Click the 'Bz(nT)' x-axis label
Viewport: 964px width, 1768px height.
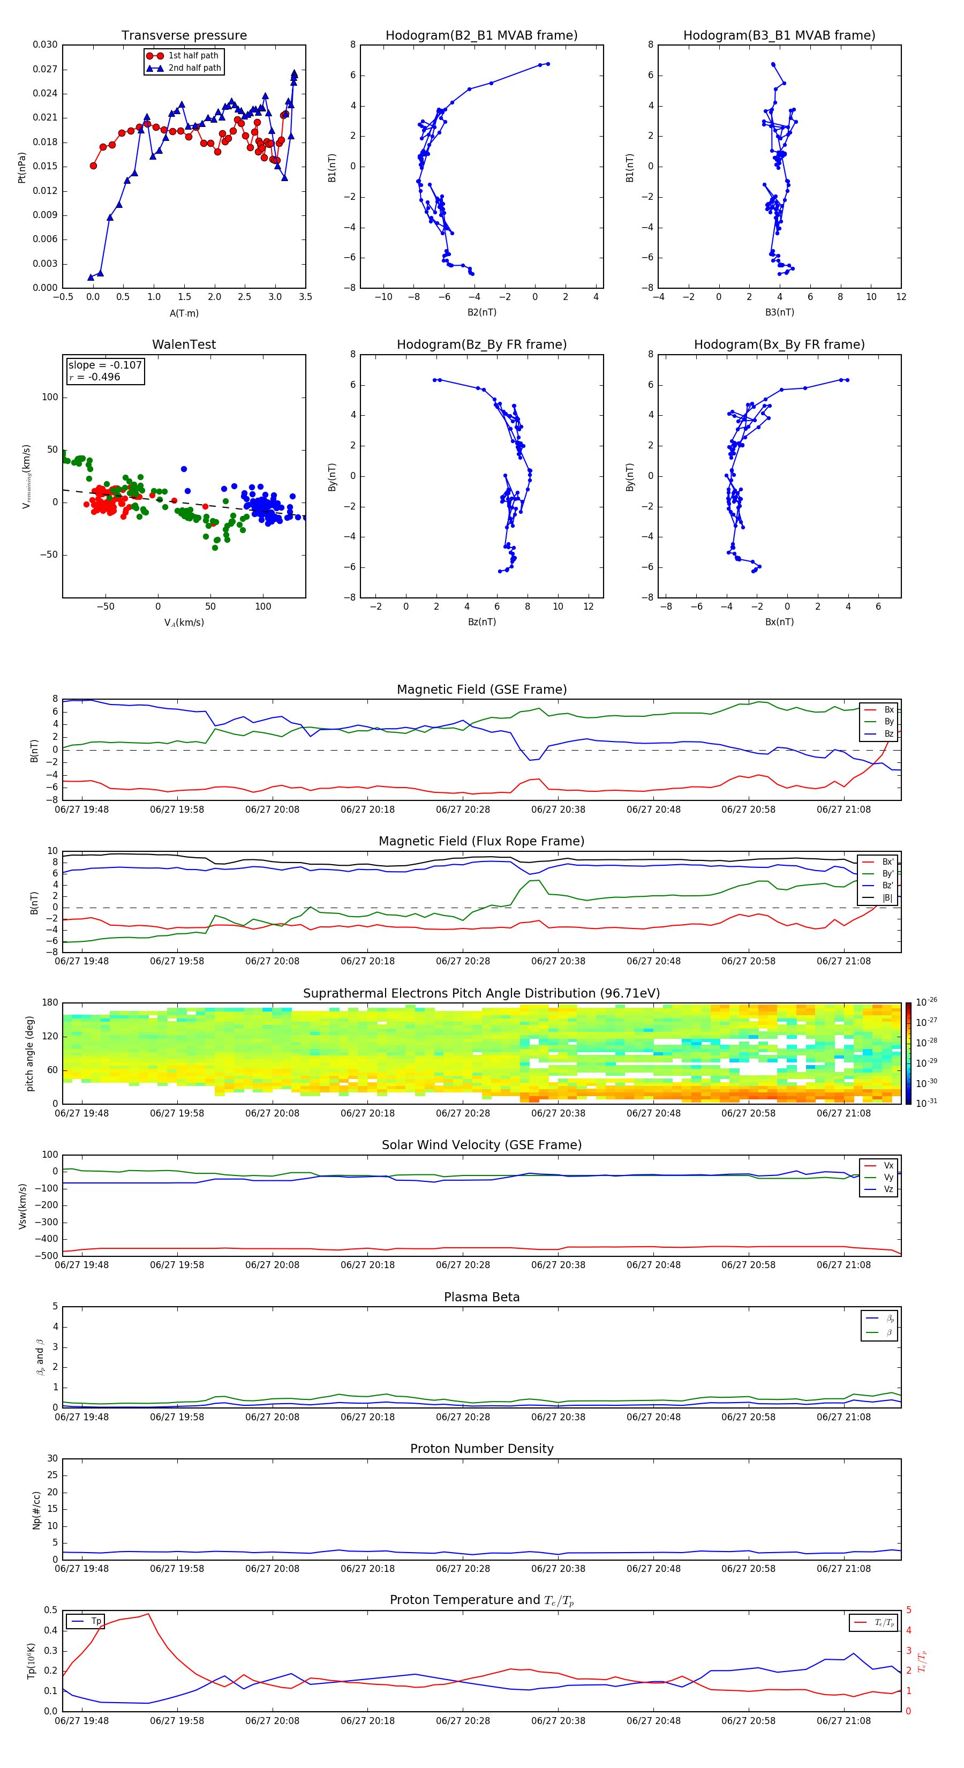coord(481,622)
